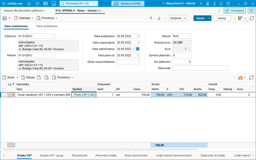This screenshot has height=160, width=256.
Task: Open calendar for Data rozpoczęcia
Action: 138,42
